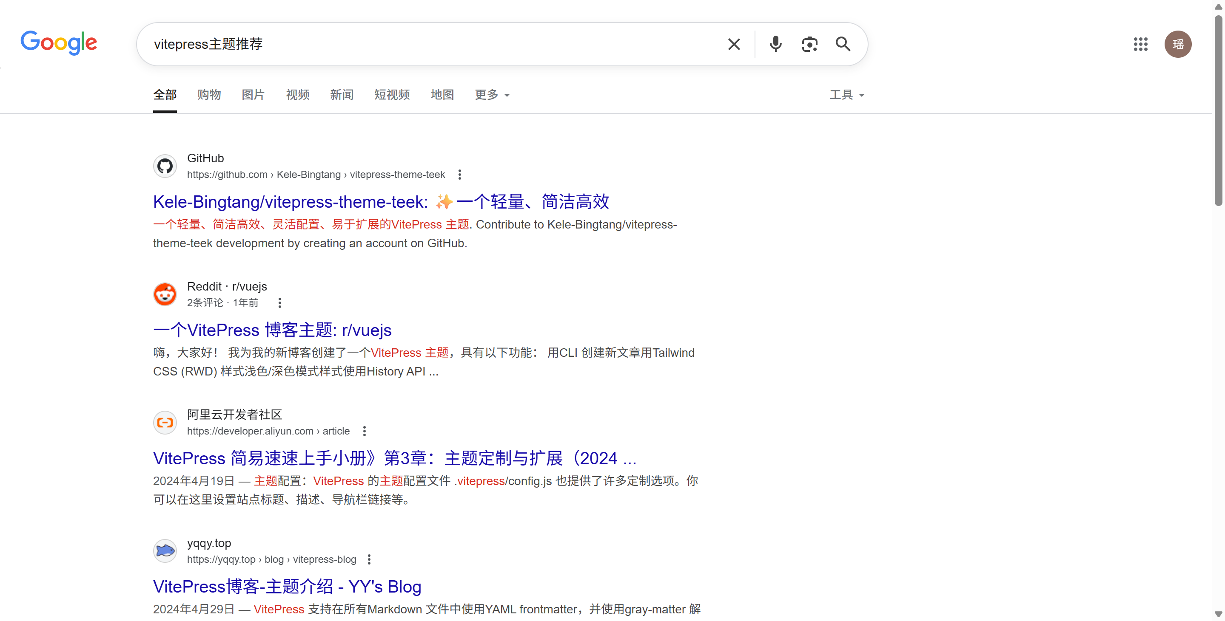This screenshot has width=1225, height=621.
Task: Click the scrollbar up arrow
Action: [1218, 6]
